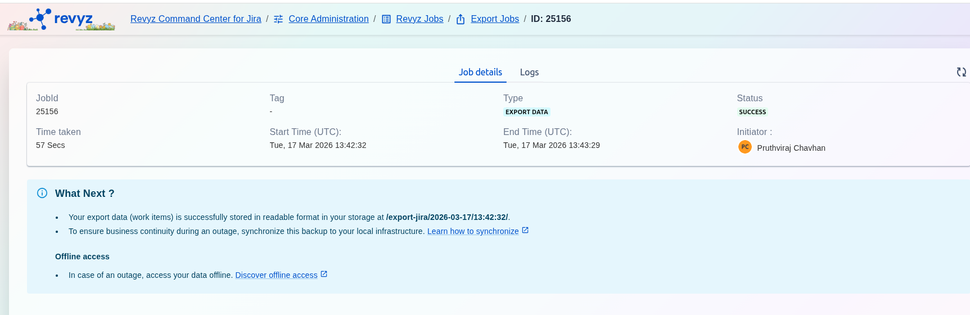
Task: Click the EXPORT DATA type badge
Action: pos(526,112)
